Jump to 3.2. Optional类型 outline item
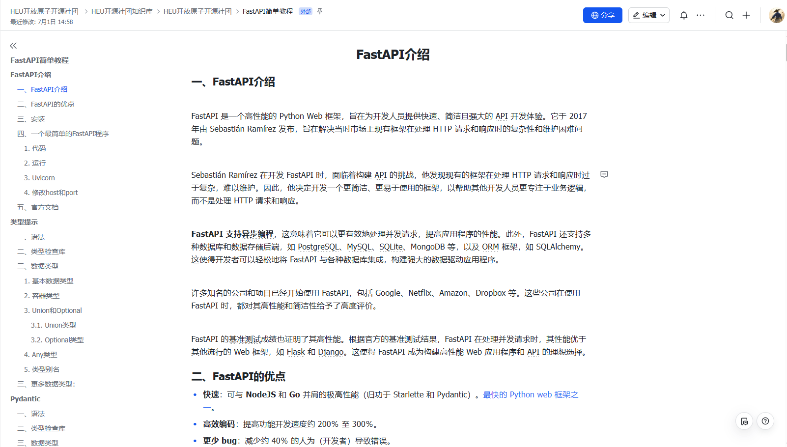 coord(57,339)
